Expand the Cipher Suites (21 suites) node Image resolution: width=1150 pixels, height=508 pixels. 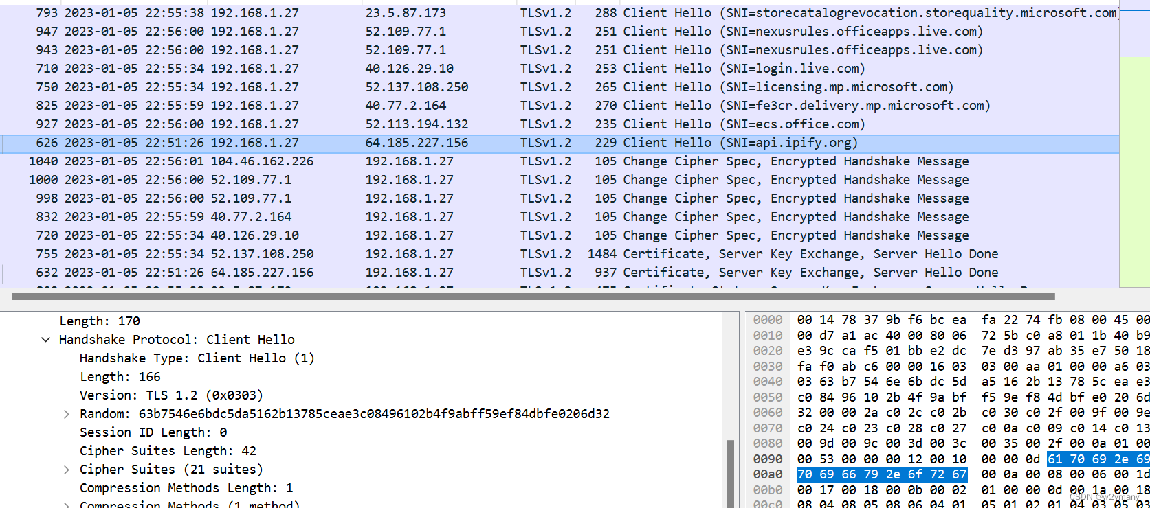(x=66, y=470)
